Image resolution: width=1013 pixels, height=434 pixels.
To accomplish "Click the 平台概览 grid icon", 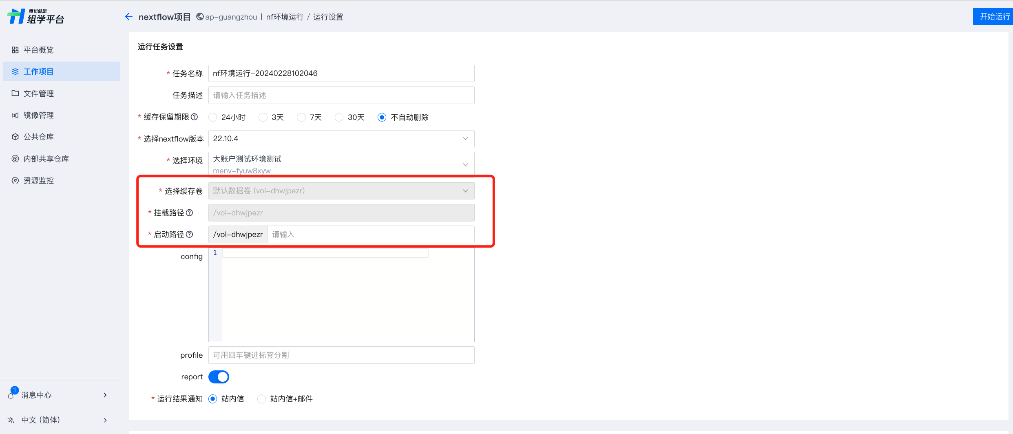I will click(x=15, y=50).
